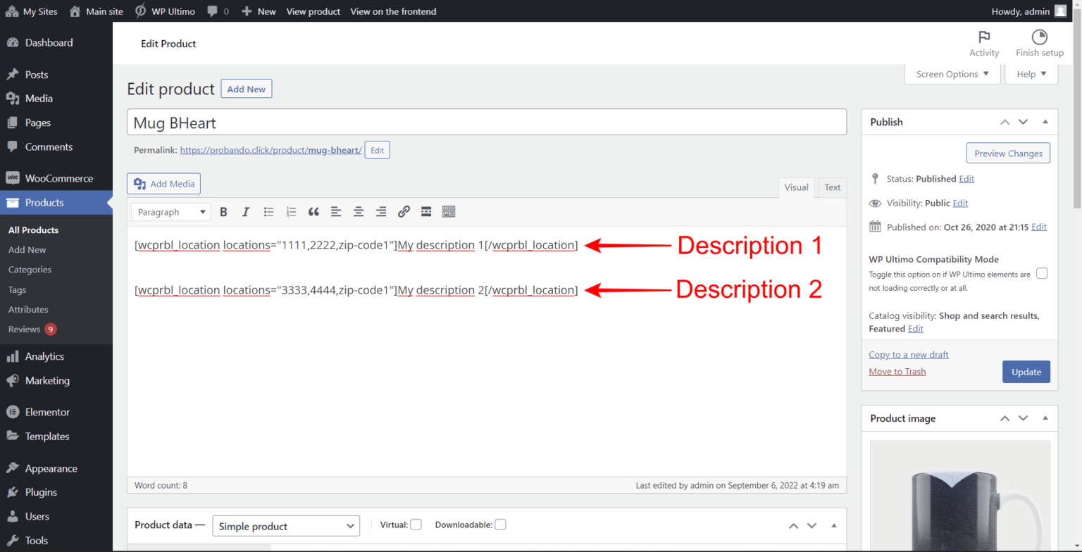Open the Product data type selector
This screenshot has height=552, width=1082.
tap(286, 525)
